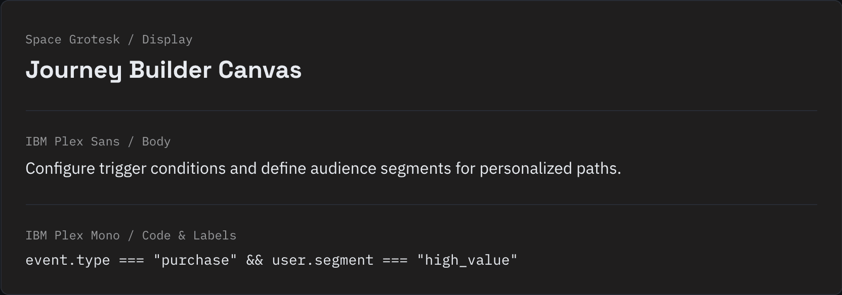Click the Journey Builder Canvas heading
Viewport: 842px width, 295px height.
pyautogui.click(x=163, y=70)
